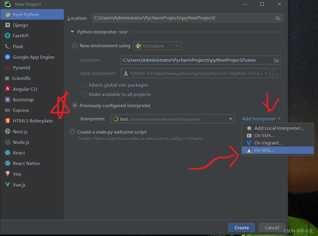
Task: Click the Cancel button
Action: (272, 227)
